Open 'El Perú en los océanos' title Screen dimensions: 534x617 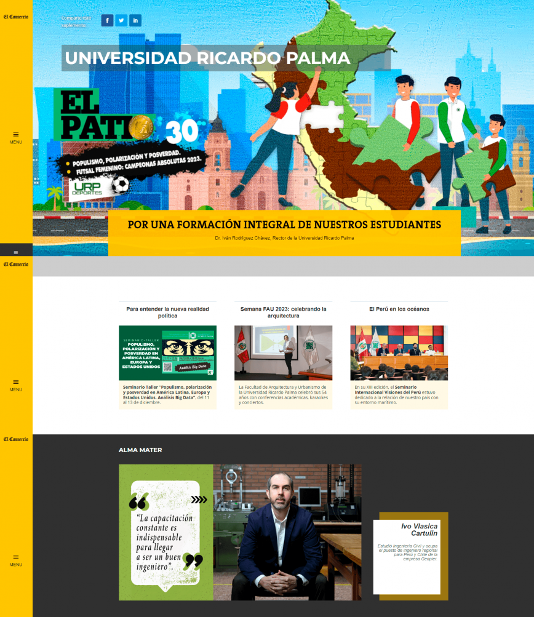tap(399, 309)
